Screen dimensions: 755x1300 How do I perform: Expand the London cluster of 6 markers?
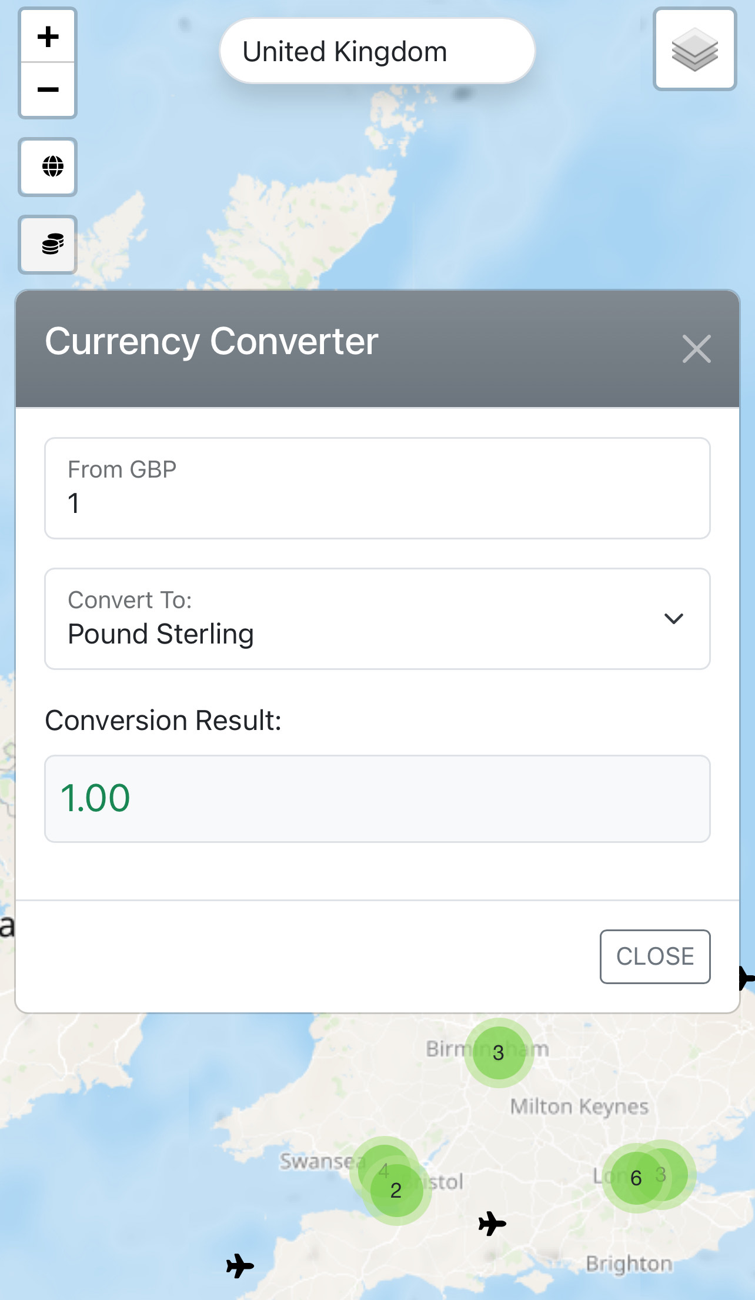636,1178
